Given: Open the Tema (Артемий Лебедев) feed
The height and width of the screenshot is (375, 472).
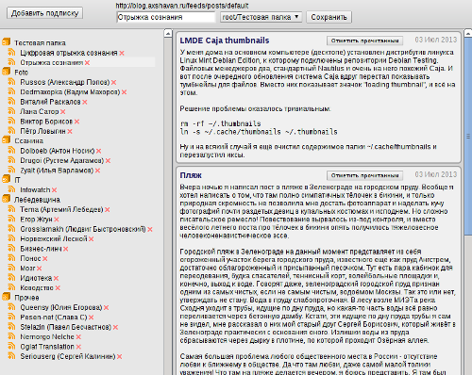Looking at the screenshot, I should [x=61, y=209].
